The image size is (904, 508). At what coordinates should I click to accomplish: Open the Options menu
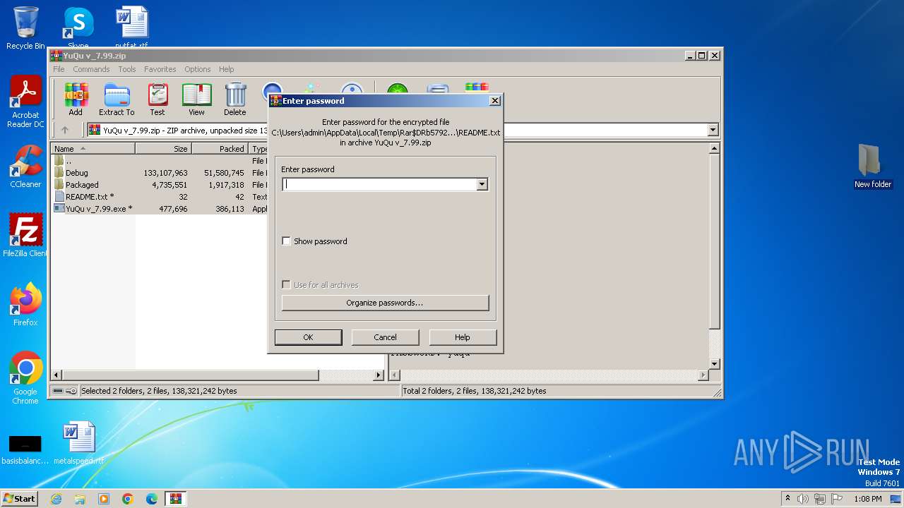[x=198, y=69]
